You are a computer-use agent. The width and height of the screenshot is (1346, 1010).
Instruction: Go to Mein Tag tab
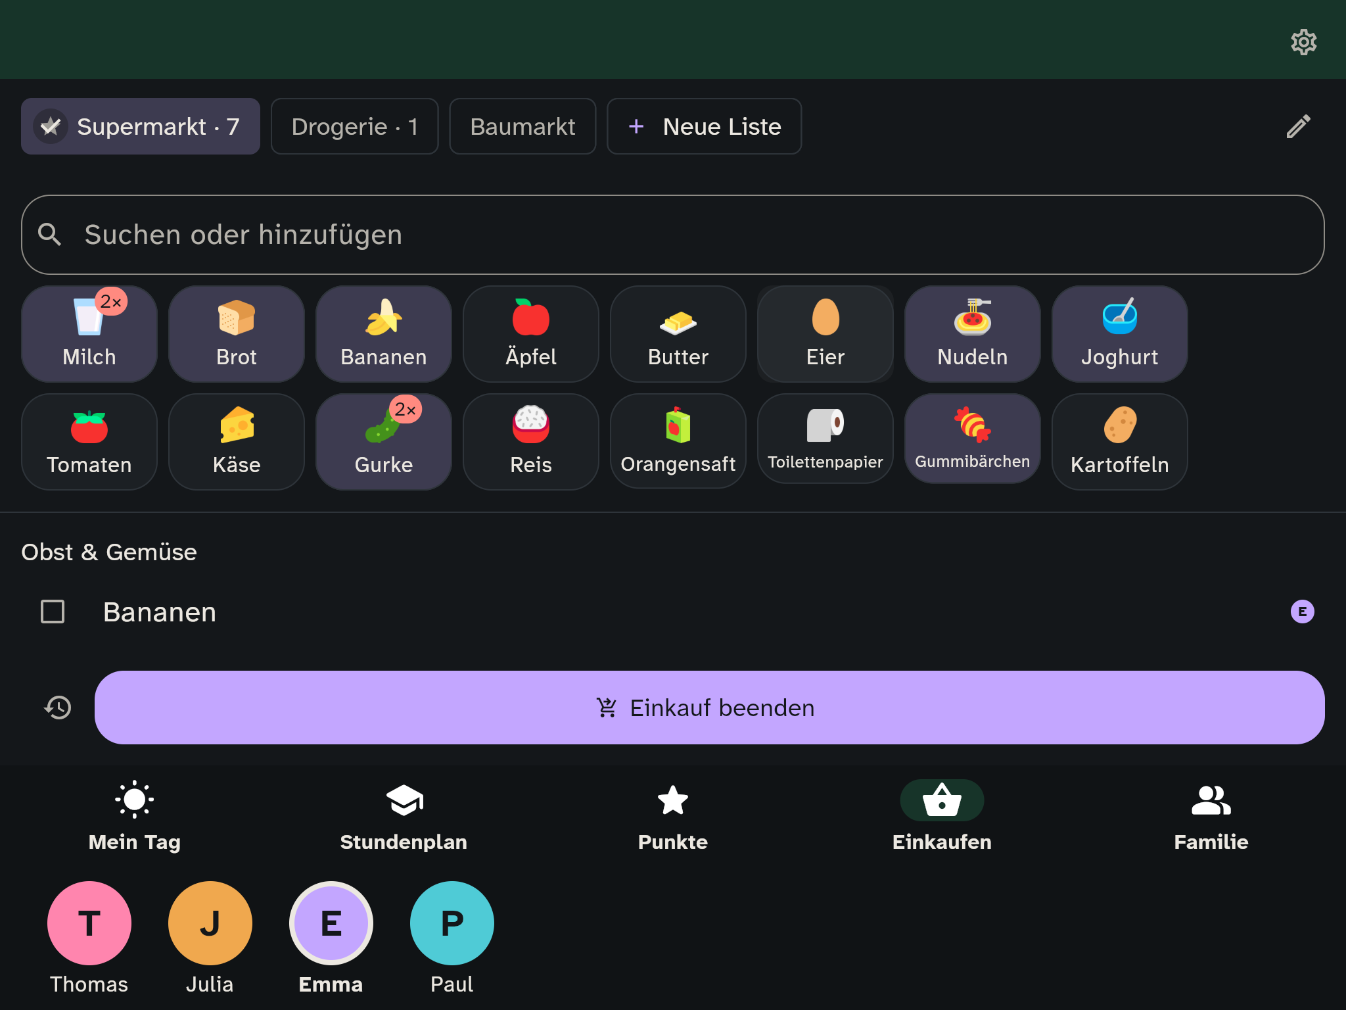pyautogui.click(x=135, y=817)
